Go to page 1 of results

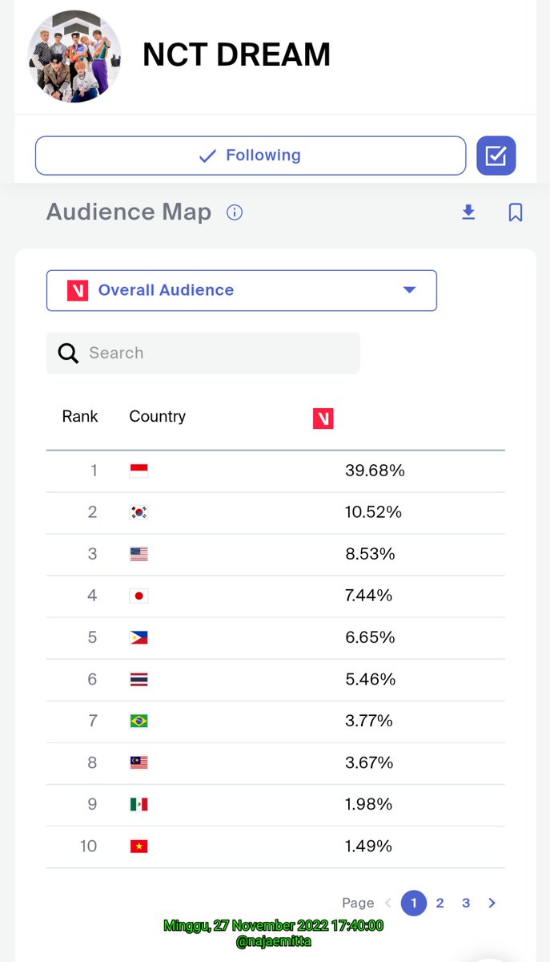point(413,903)
